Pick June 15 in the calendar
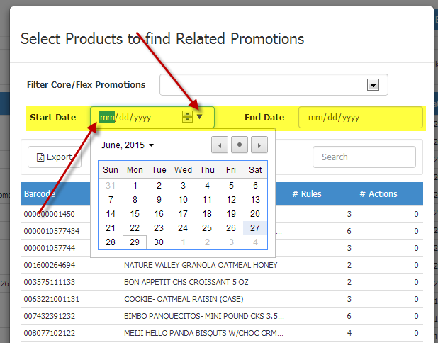Viewport: 438px width, 343px height. (135, 214)
